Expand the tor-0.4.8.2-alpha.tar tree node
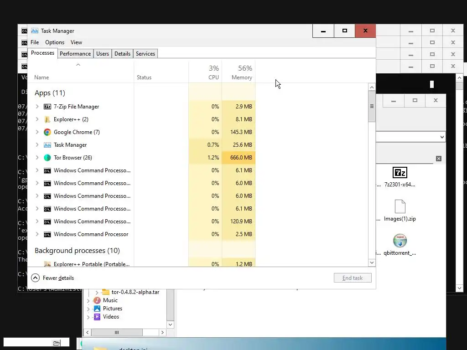Screen dimensions: 467x350 point(97,293)
